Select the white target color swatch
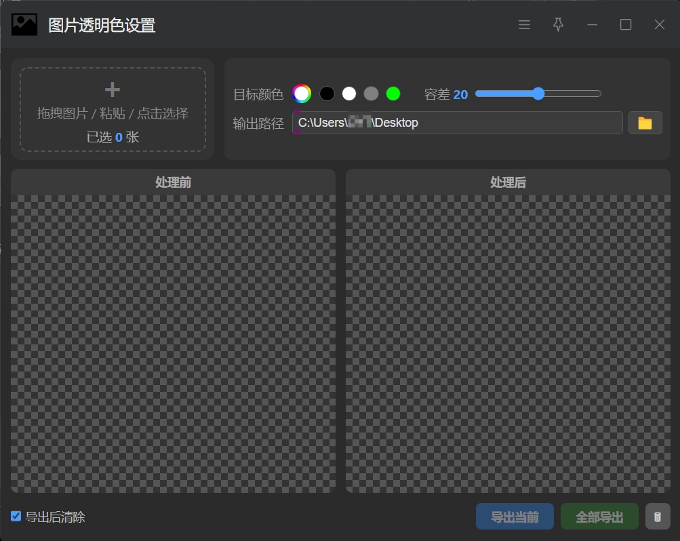Image resolution: width=680 pixels, height=541 pixels. 349,94
